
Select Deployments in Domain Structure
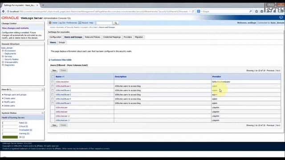[10, 54]
